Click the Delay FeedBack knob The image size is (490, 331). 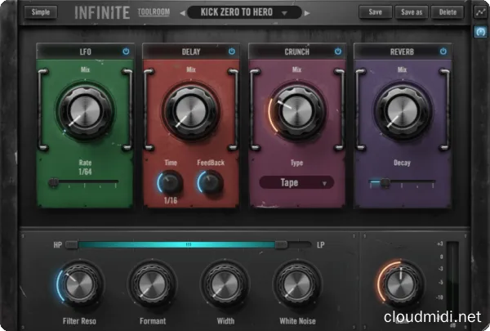[211, 183]
